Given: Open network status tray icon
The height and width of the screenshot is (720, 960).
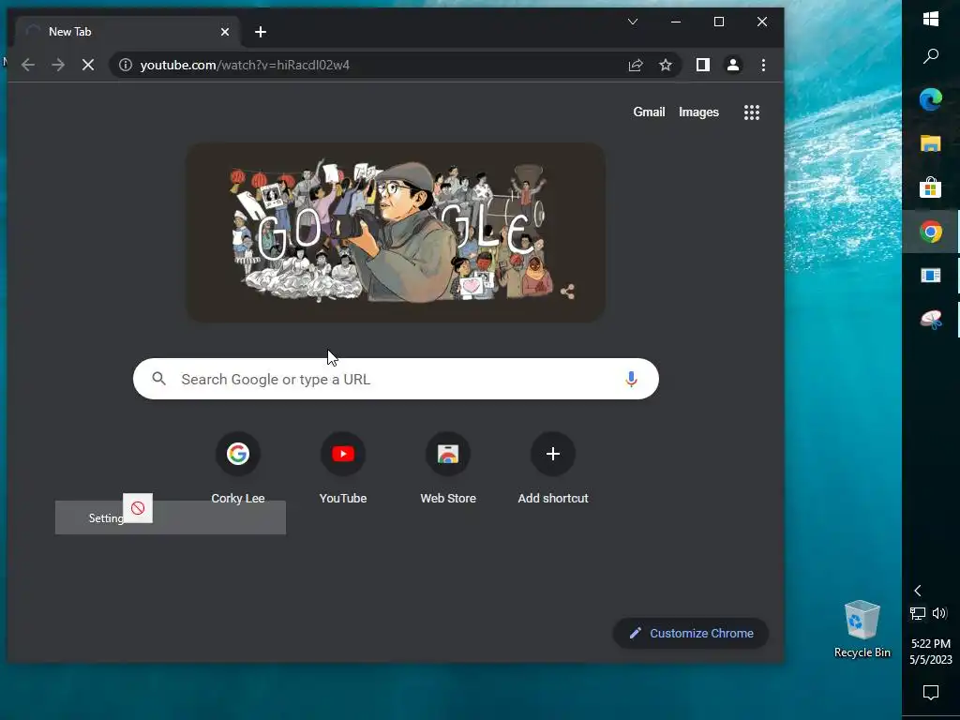Looking at the screenshot, I should [918, 613].
